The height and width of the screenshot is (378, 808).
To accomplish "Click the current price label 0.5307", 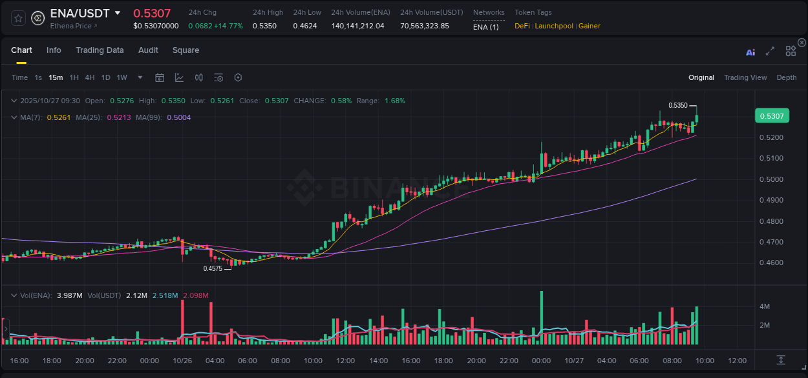I will tap(772, 115).
